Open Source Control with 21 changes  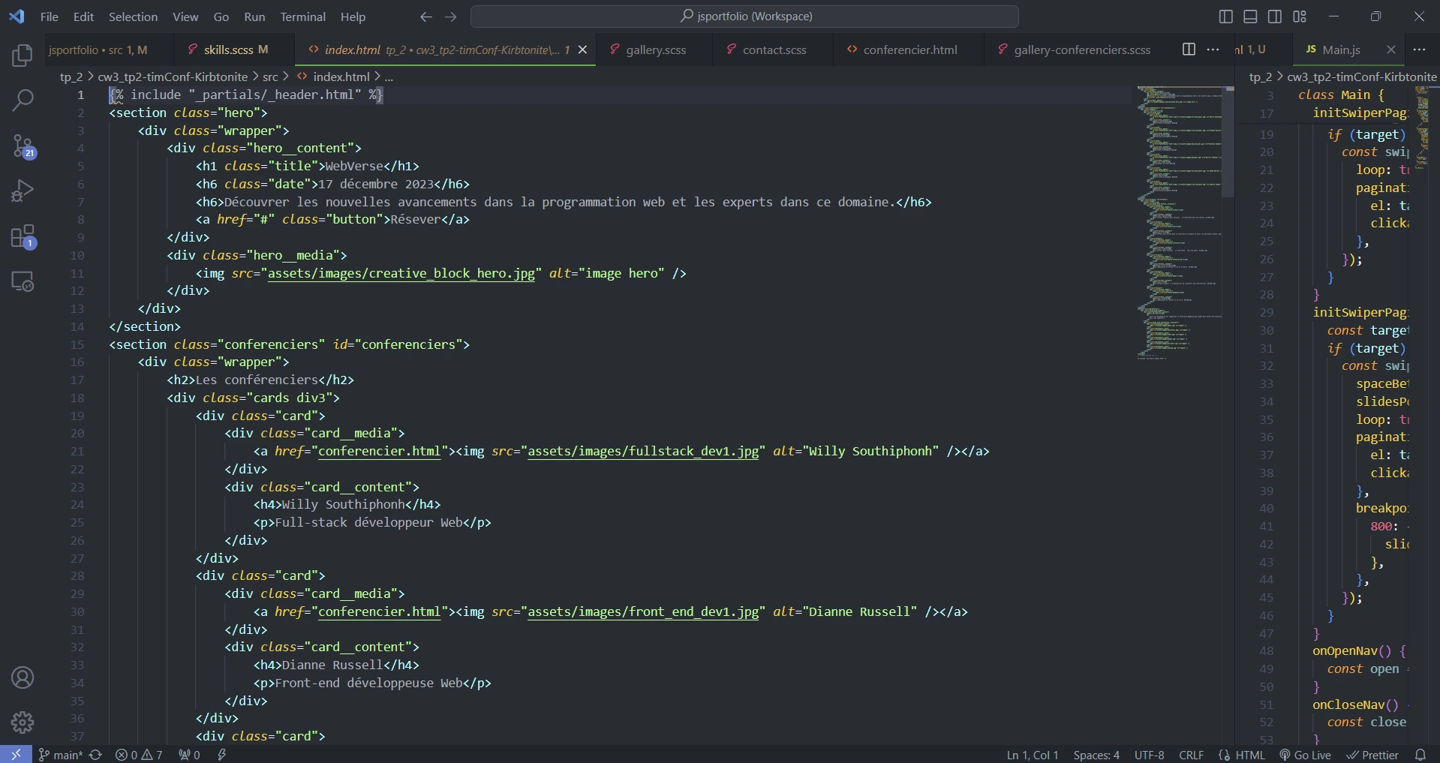[x=23, y=146]
